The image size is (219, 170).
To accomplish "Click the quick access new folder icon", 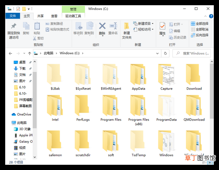I will click(24, 9).
